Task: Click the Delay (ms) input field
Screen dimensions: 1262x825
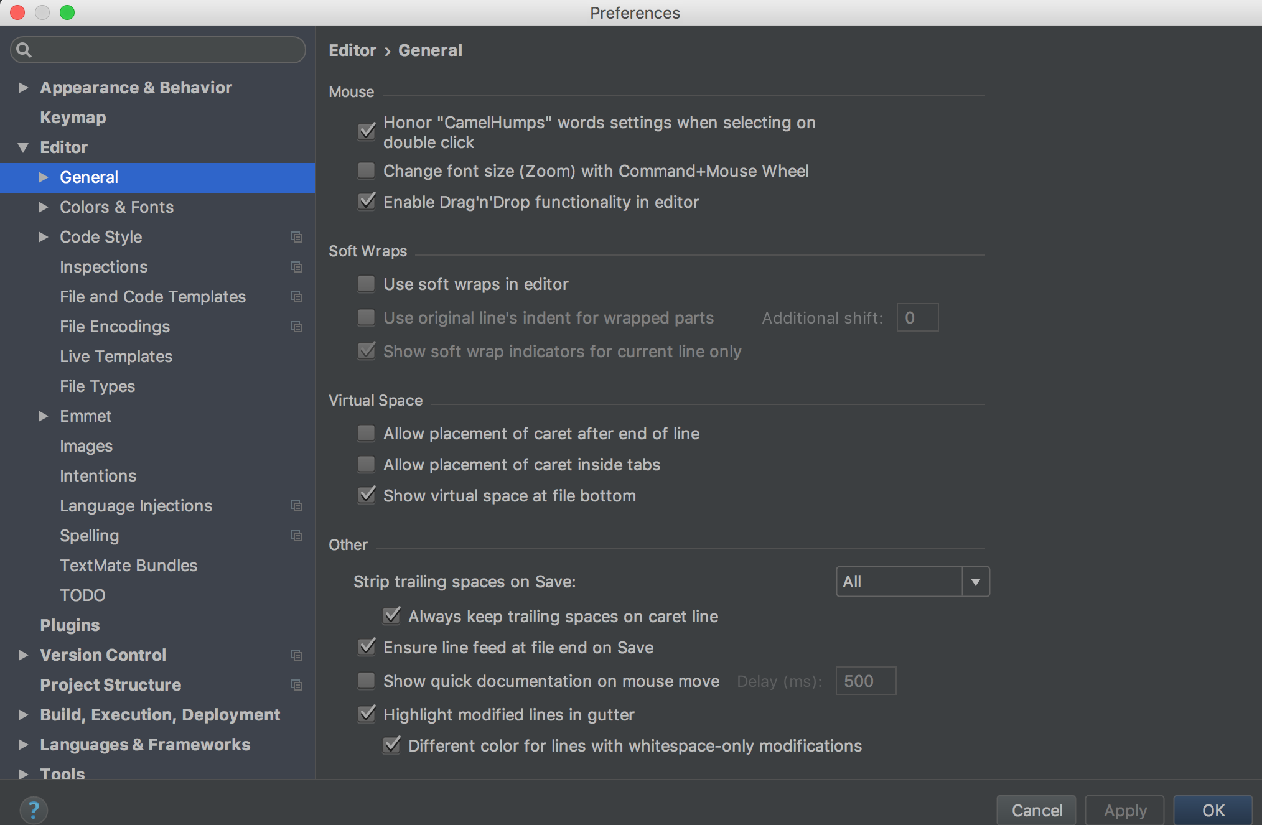Action: pos(866,681)
